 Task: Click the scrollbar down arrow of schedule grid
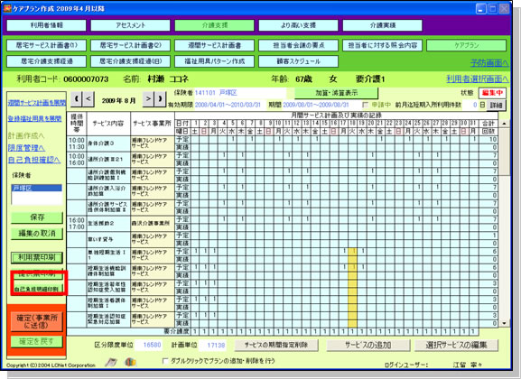click(x=505, y=323)
